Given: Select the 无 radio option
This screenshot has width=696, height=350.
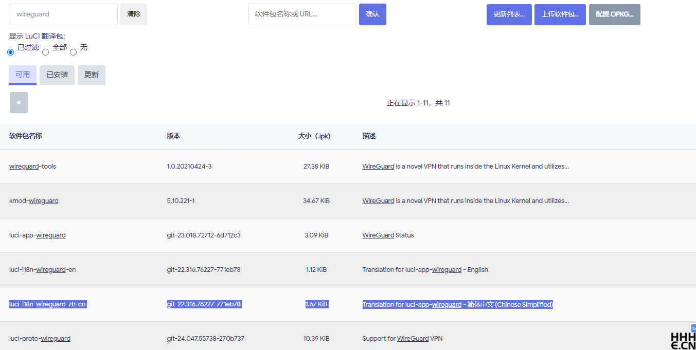Looking at the screenshot, I should point(73,52).
